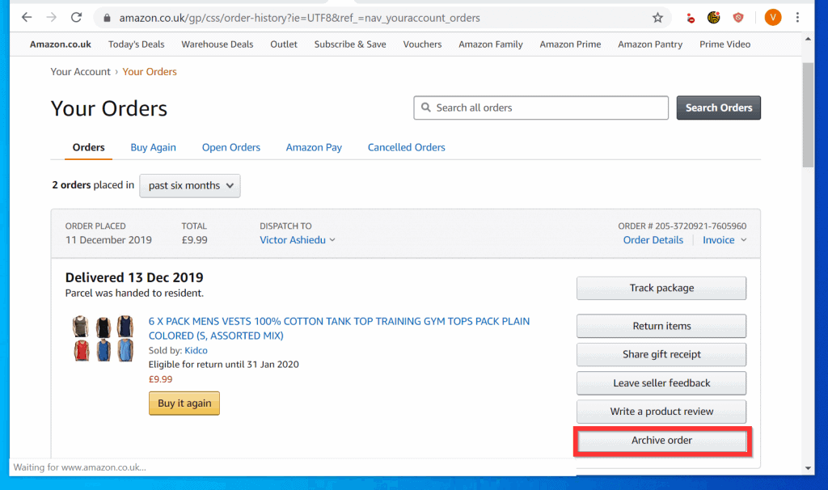Screen dimensions: 828x490
Task: Open the Order Details link
Action: pyautogui.click(x=653, y=239)
